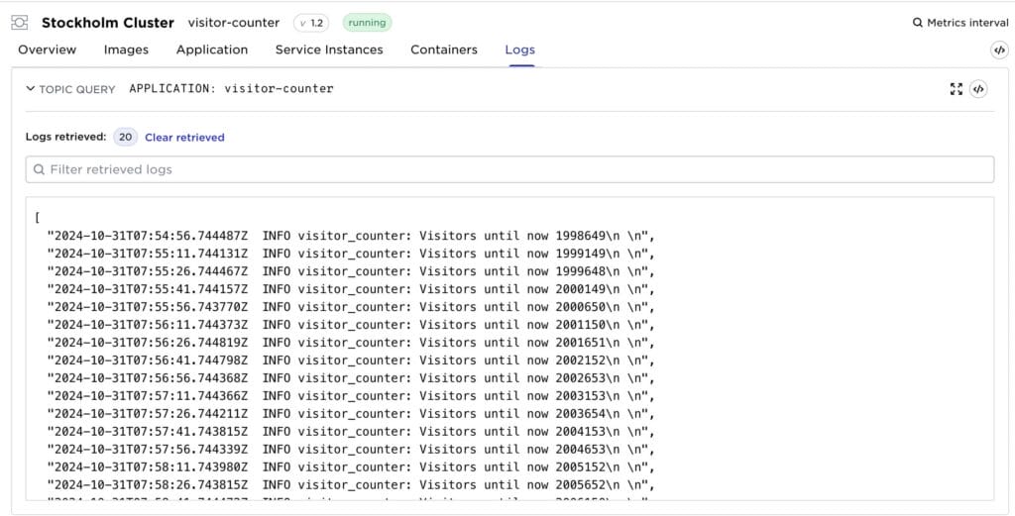
Task: Switch to the Overview tab
Action: [x=47, y=50]
